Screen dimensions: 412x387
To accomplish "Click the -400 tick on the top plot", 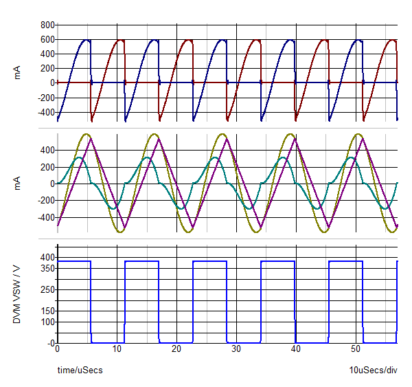I will coord(45,112).
